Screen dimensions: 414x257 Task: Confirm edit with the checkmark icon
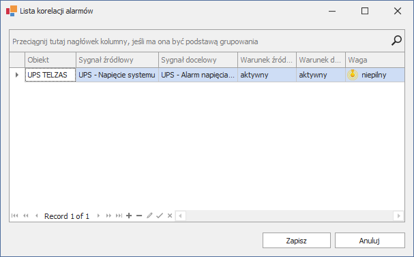coord(160,216)
